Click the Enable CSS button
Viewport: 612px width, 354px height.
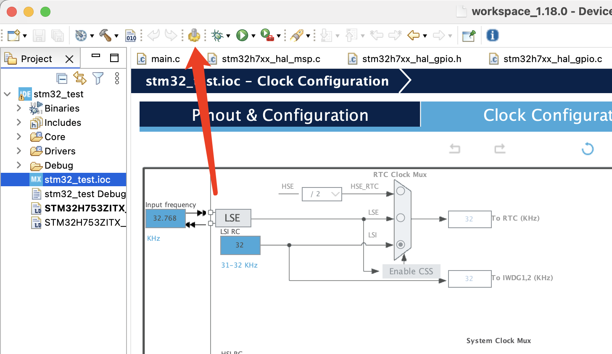tap(411, 271)
